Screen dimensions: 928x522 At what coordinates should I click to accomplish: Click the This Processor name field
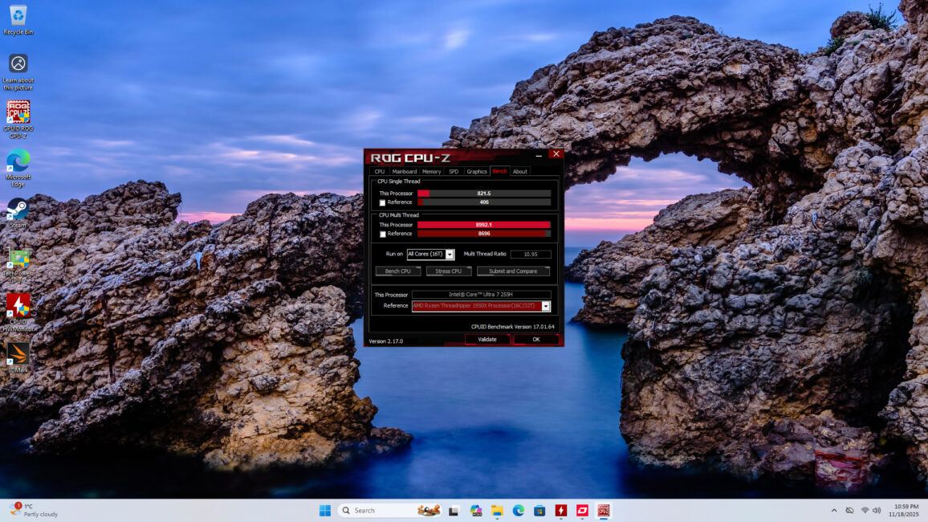481,294
